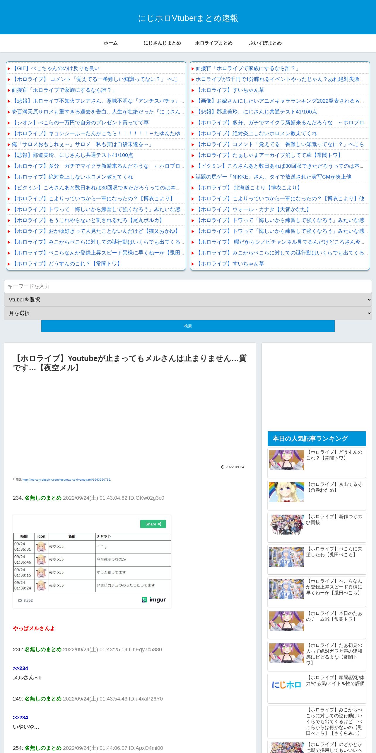376x753 pixels.
Task: Open お嫁さんにしたいアニメキャラランキング2022 link
Action: click(x=280, y=101)
